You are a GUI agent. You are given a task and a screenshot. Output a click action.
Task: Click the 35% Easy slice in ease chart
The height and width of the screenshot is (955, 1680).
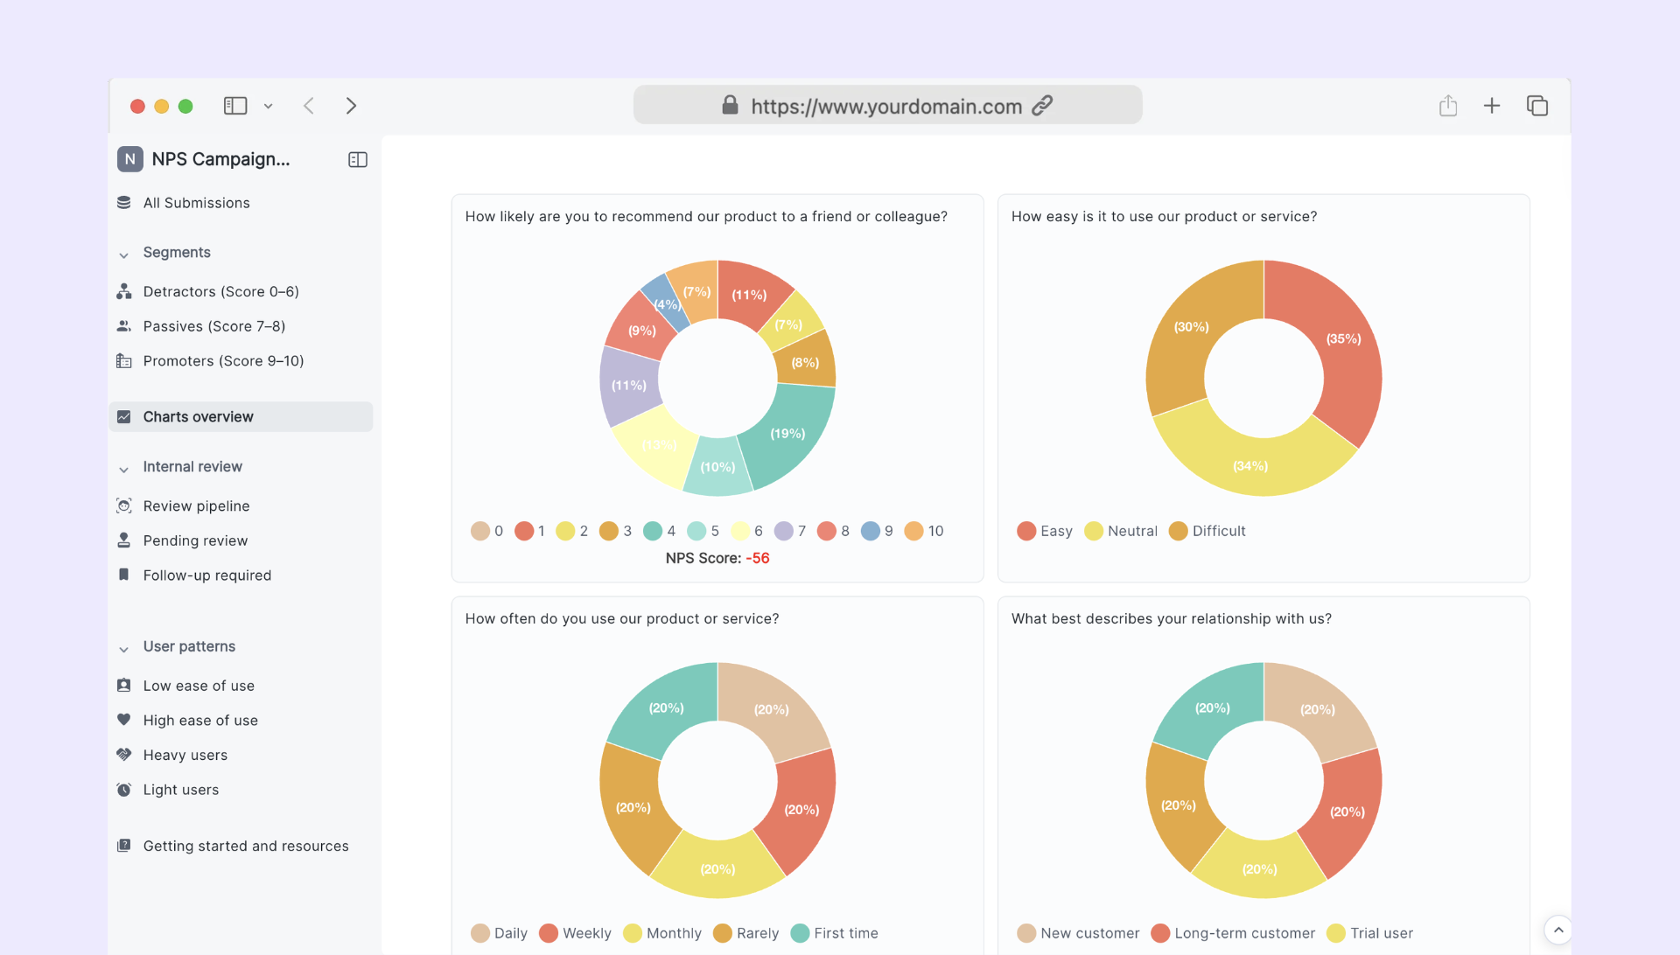pyautogui.click(x=1343, y=339)
